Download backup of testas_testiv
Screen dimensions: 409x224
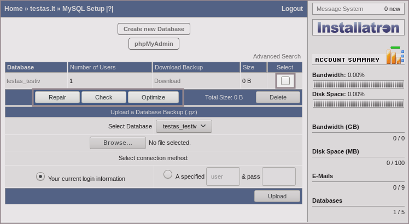point(167,81)
